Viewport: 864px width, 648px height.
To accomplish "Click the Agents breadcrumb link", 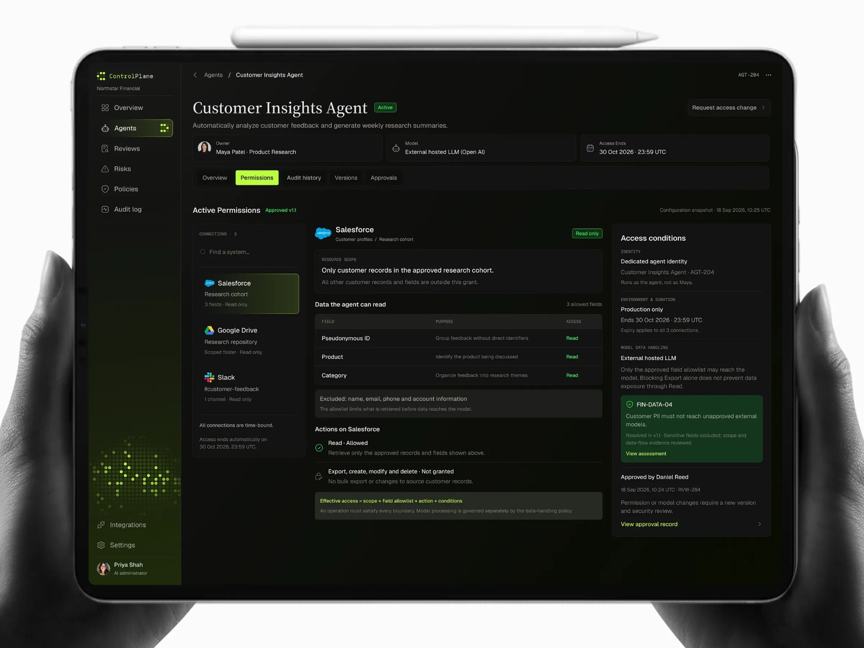I will 213,75.
